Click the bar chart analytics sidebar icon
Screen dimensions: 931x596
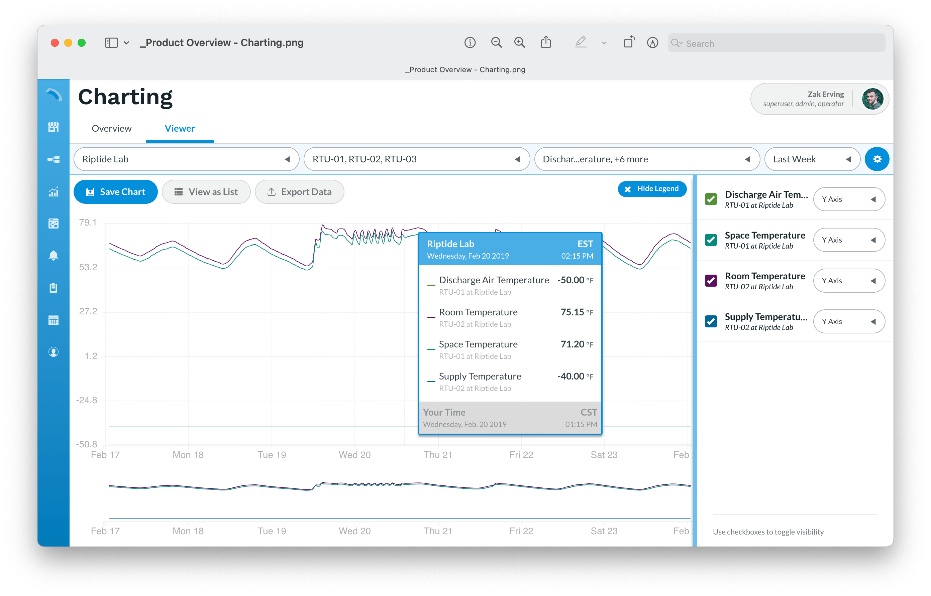(x=54, y=191)
